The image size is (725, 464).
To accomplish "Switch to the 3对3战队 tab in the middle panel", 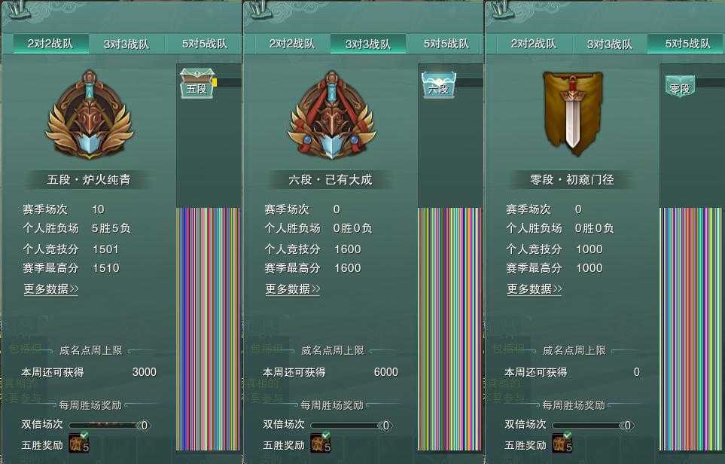I will [368, 44].
